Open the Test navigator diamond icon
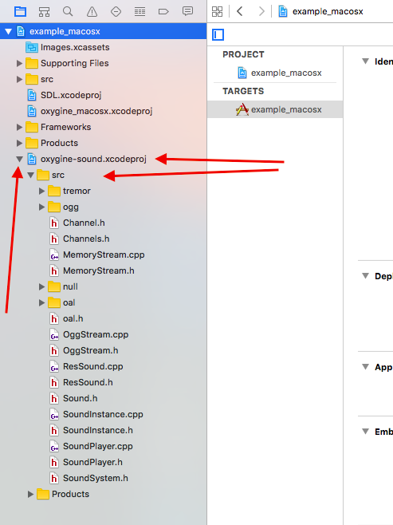The height and width of the screenshot is (525, 393). point(116,12)
